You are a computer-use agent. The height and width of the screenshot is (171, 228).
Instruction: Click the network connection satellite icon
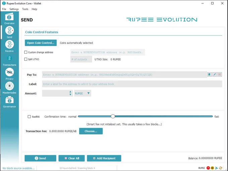pyautogui.click(x=216, y=168)
